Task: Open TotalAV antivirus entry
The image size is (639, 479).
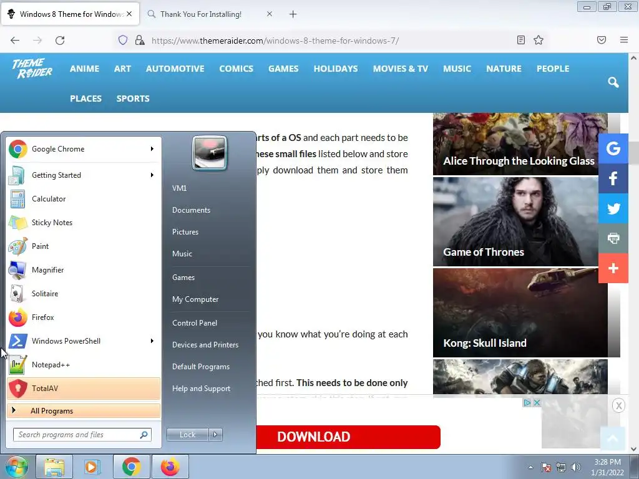Action: [x=84, y=388]
